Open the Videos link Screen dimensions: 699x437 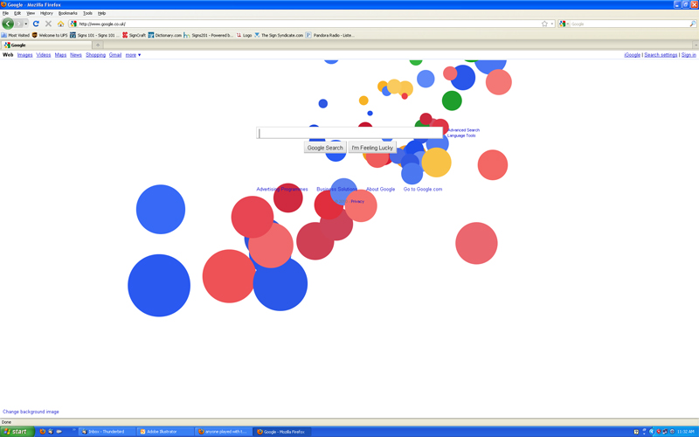click(x=43, y=55)
